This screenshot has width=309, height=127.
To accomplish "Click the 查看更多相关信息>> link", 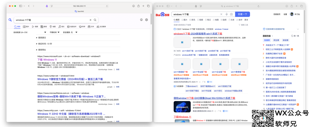I will [182, 78].
